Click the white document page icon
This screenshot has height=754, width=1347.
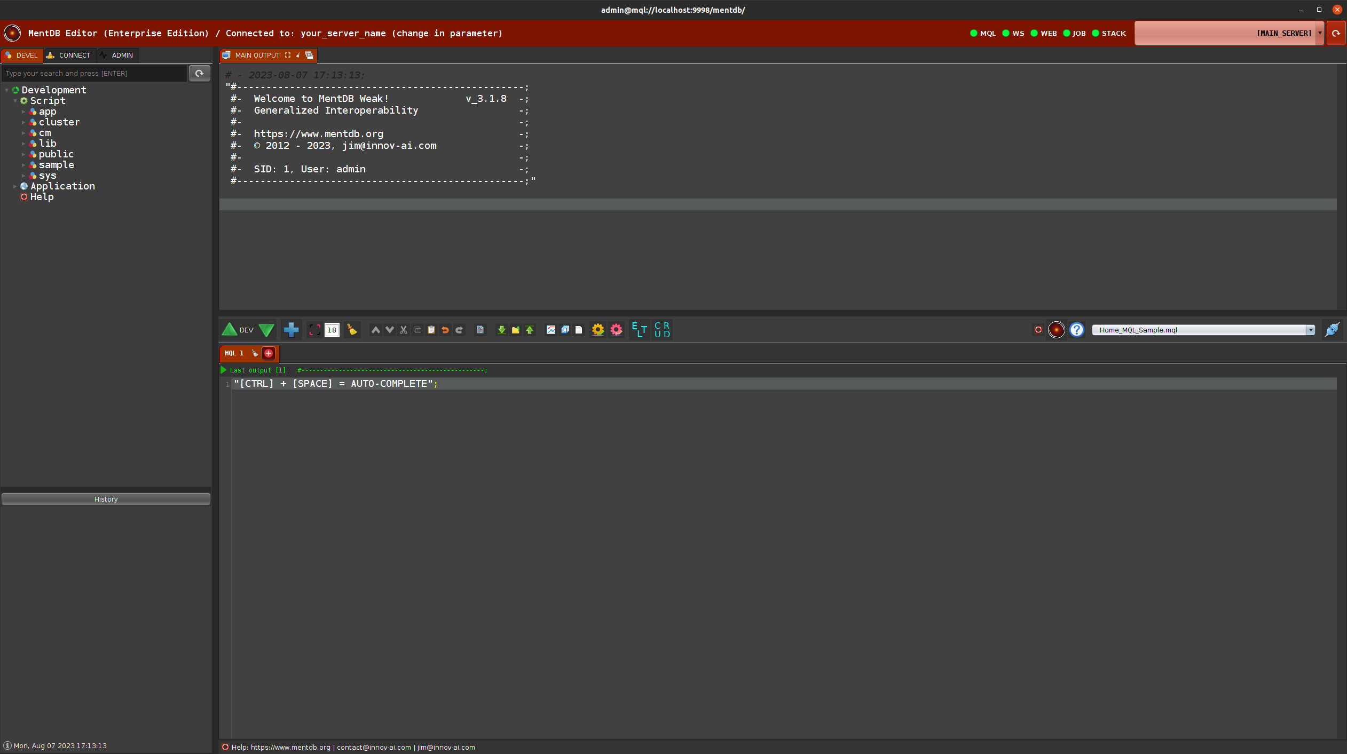click(579, 330)
